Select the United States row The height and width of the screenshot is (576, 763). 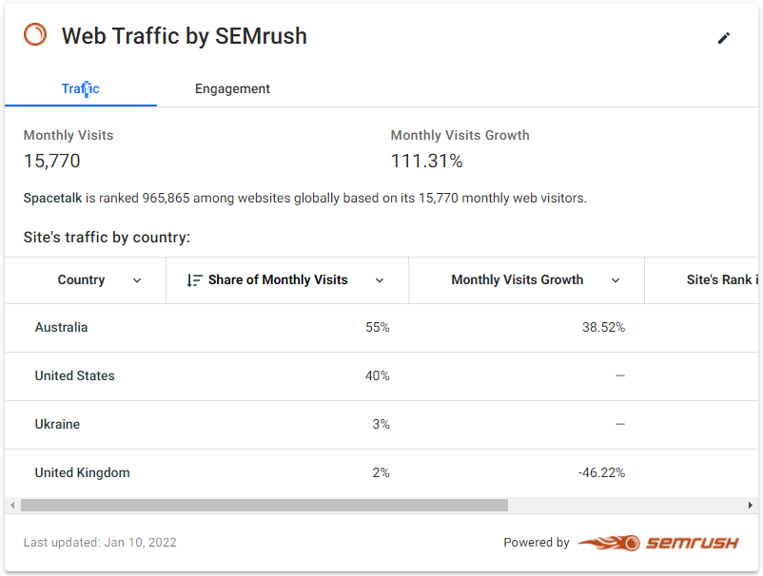[74, 376]
